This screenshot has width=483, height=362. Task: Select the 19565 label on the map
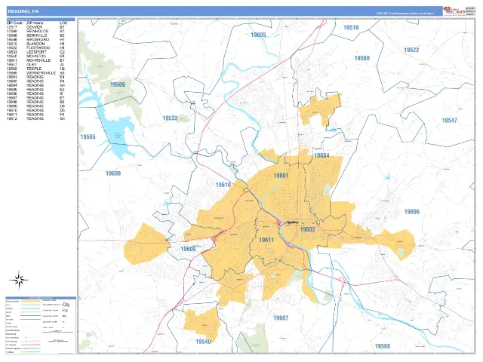(x=88, y=137)
